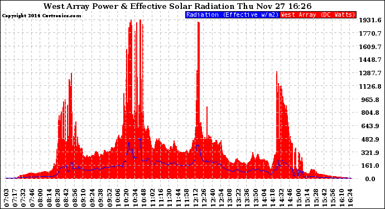The height and width of the screenshot is (209, 385).
Task: Click the 15:56 time label
Action: [333, 197]
